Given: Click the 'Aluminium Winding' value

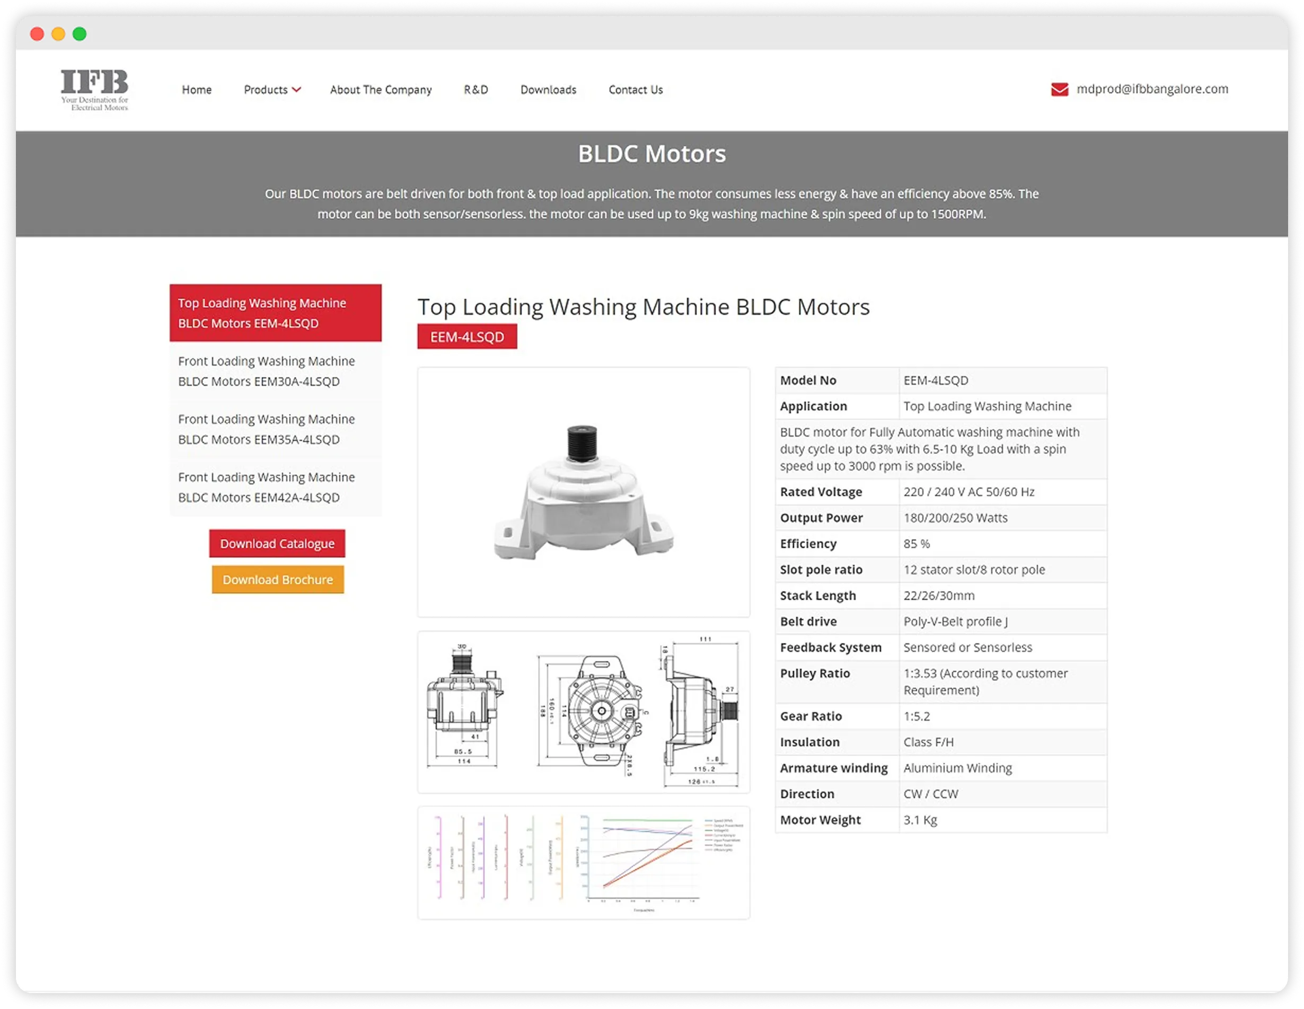Looking at the screenshot, I should 957,768.
